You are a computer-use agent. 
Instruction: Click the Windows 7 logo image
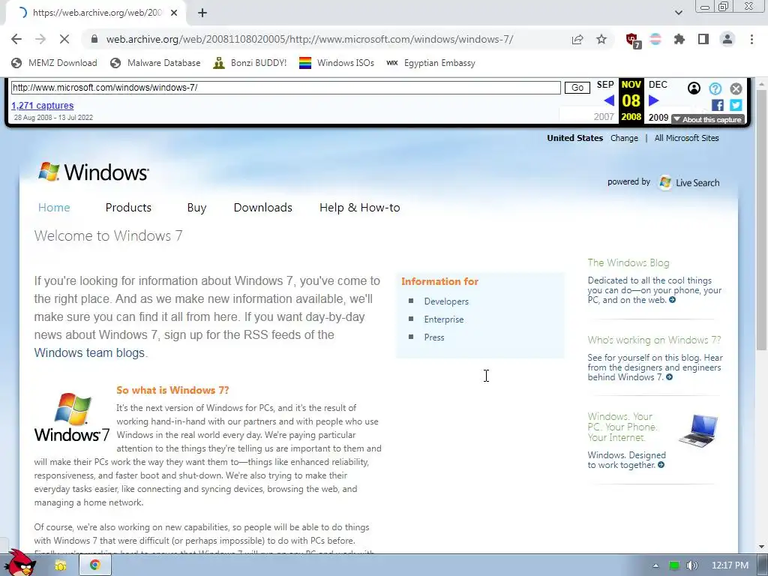tap(72, 417)
